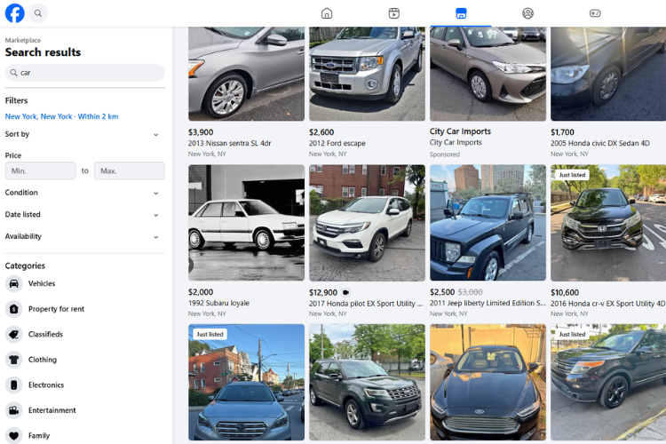
Task: Open the 2017 Honda pilot photo
Action: 367,223
